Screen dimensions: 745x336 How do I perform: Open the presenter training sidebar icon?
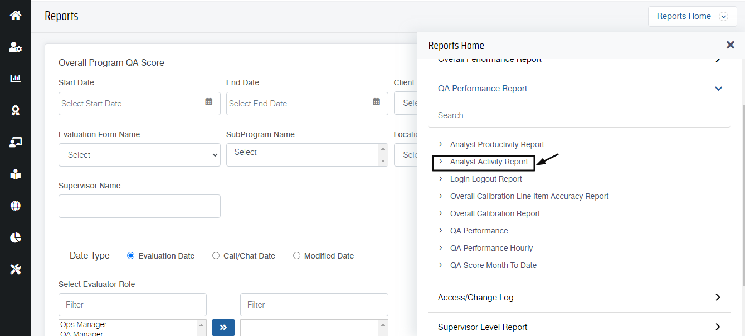16,142
